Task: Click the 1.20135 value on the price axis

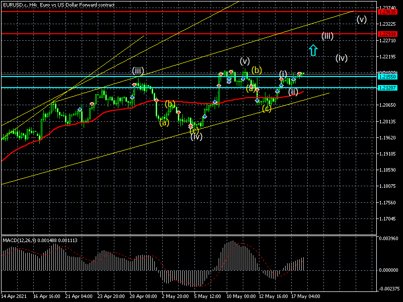Action: (x=387, y=121)
